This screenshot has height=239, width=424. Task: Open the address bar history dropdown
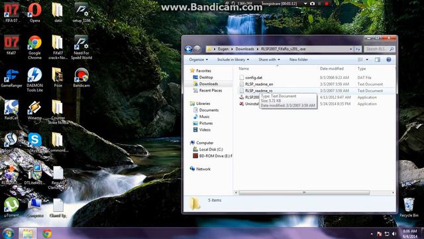(351, 49)
